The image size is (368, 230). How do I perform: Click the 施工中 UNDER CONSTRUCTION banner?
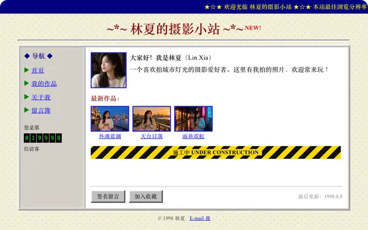(216, 152)
